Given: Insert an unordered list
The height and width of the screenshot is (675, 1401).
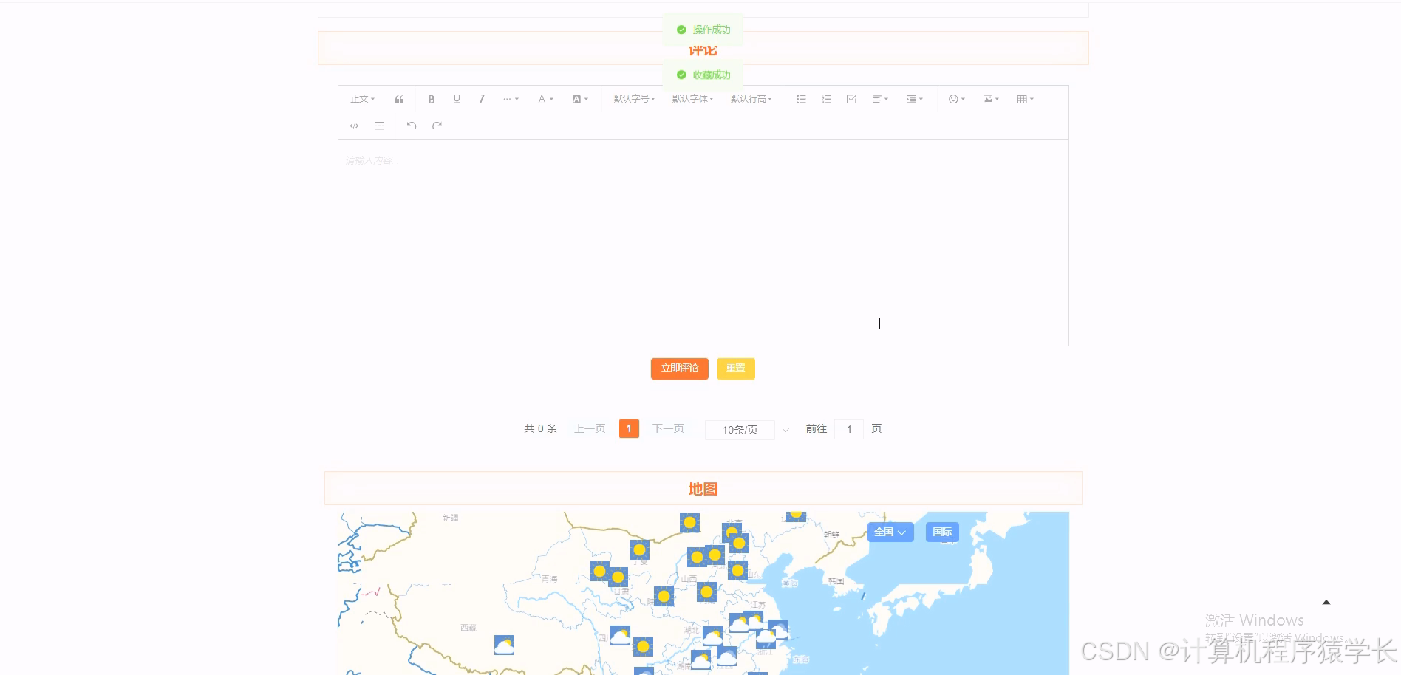Looking at the screenshot, I should coord(800,98).
